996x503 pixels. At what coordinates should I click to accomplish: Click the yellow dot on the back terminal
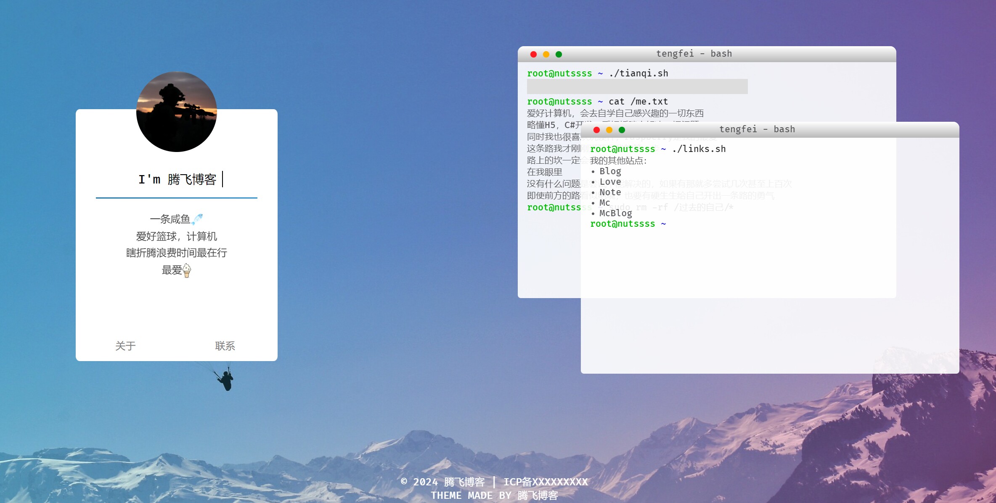[546, 54]
